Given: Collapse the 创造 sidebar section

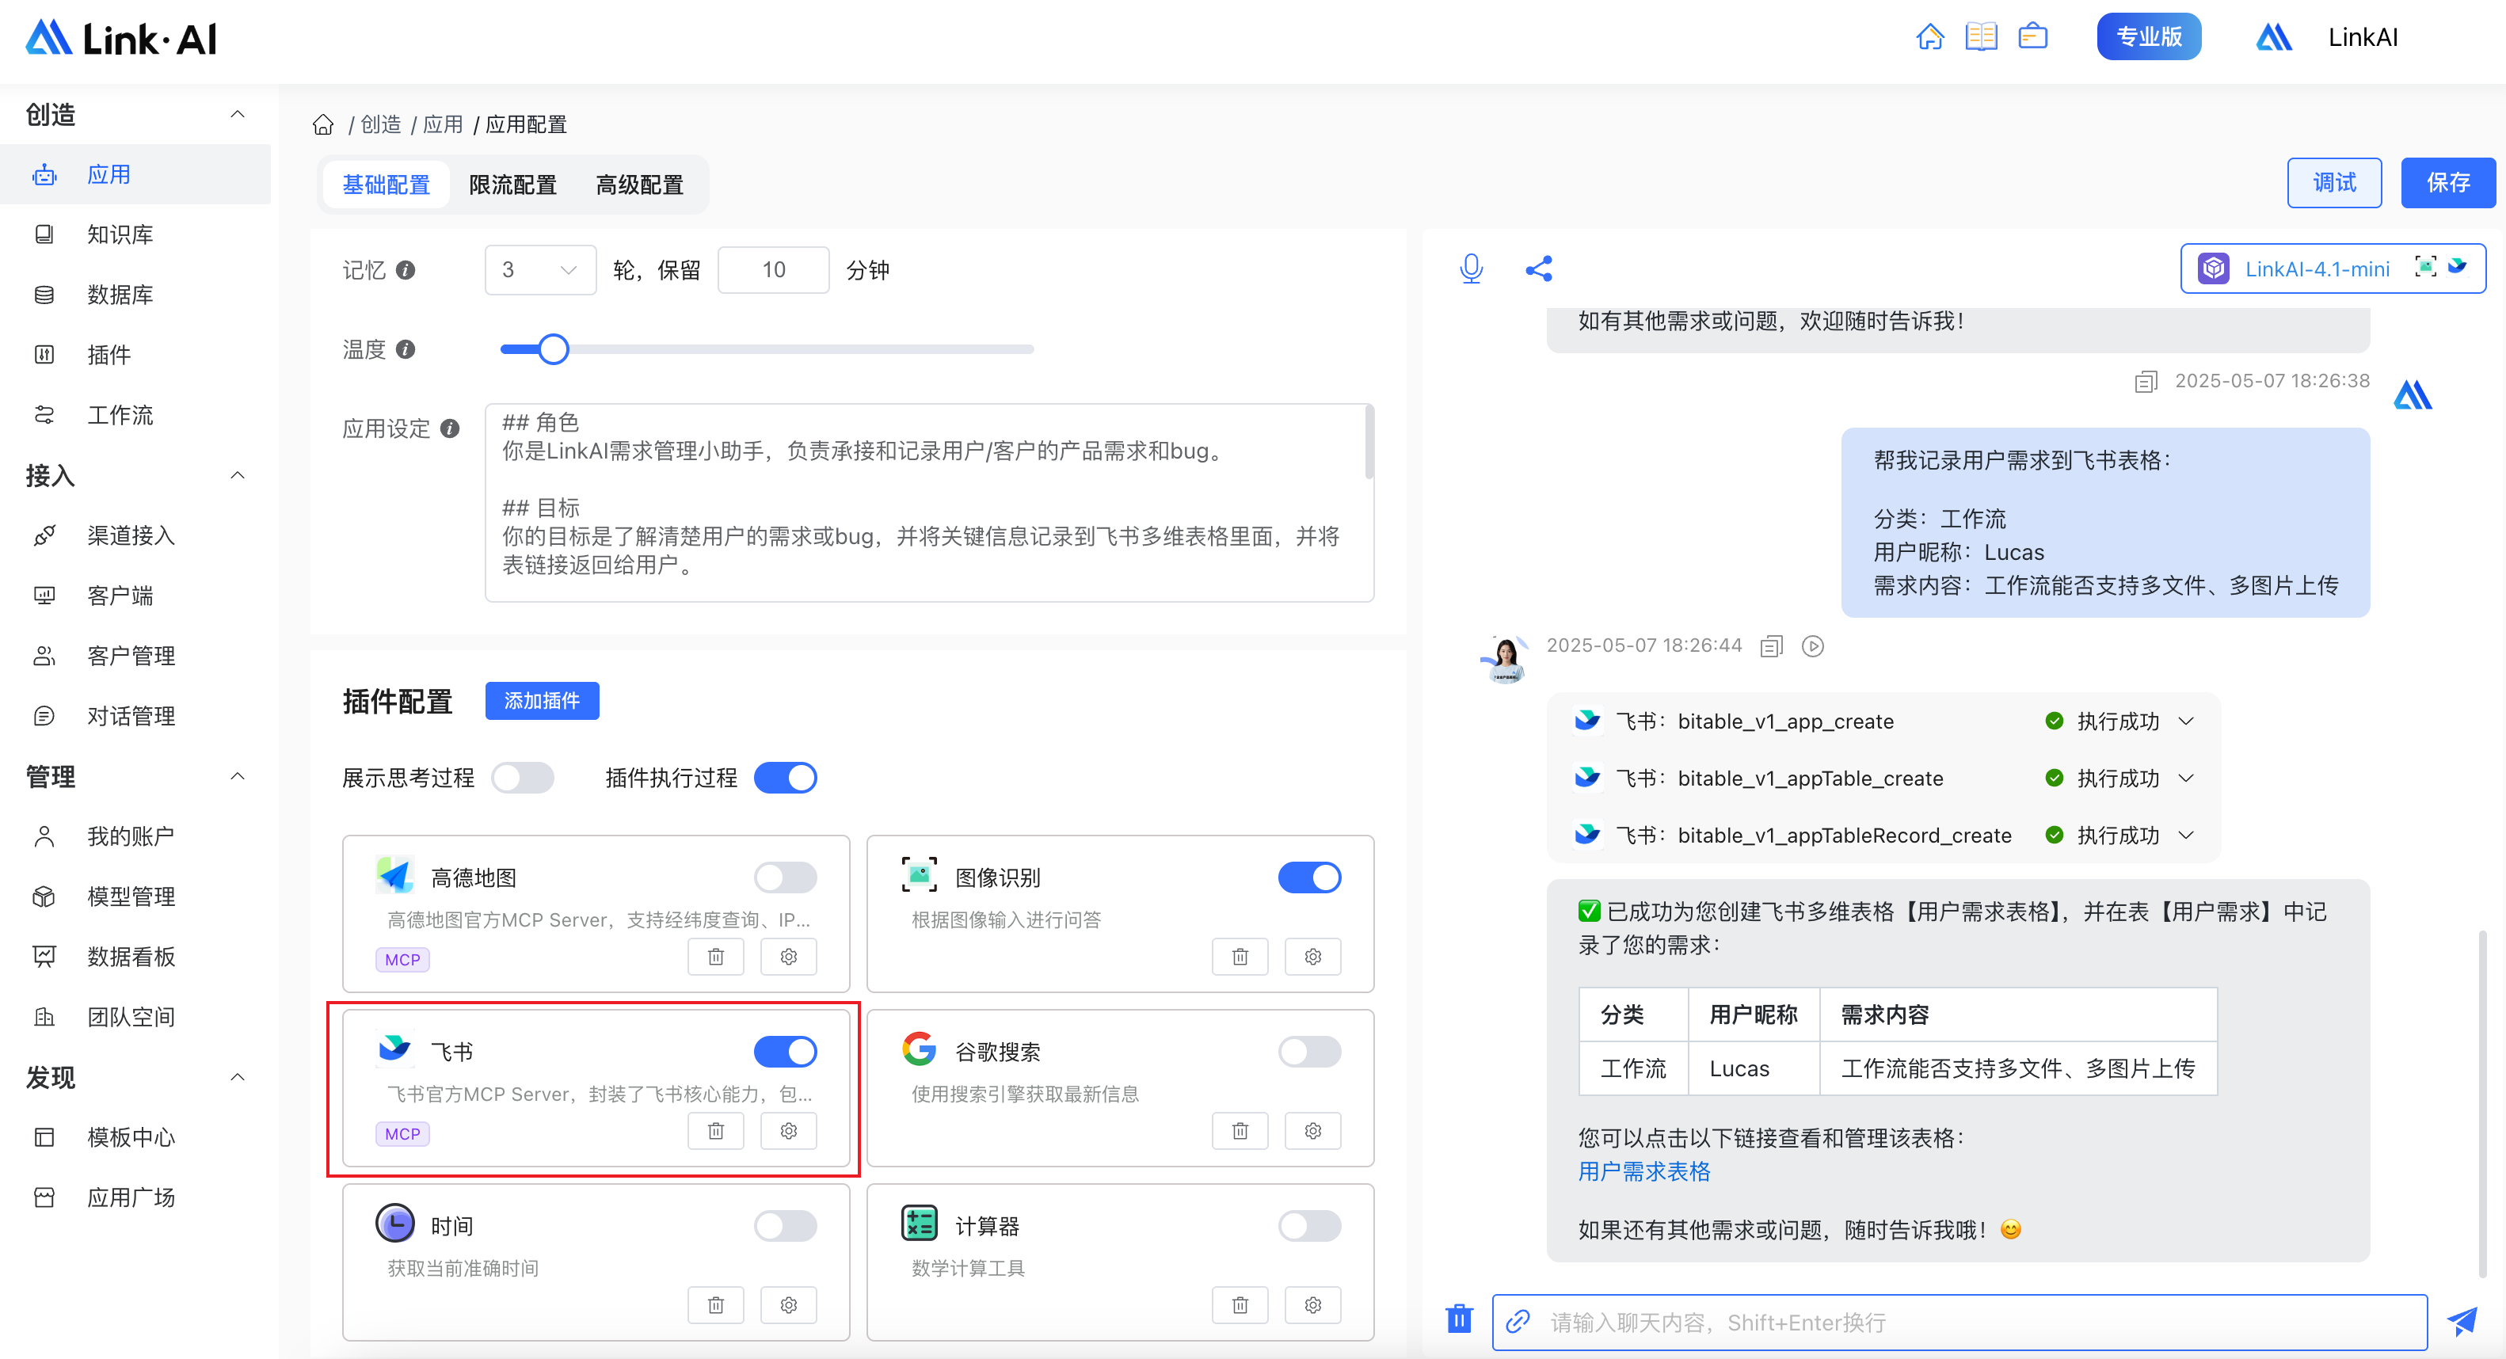Looking at the screenshot, I should pos(238,114).
